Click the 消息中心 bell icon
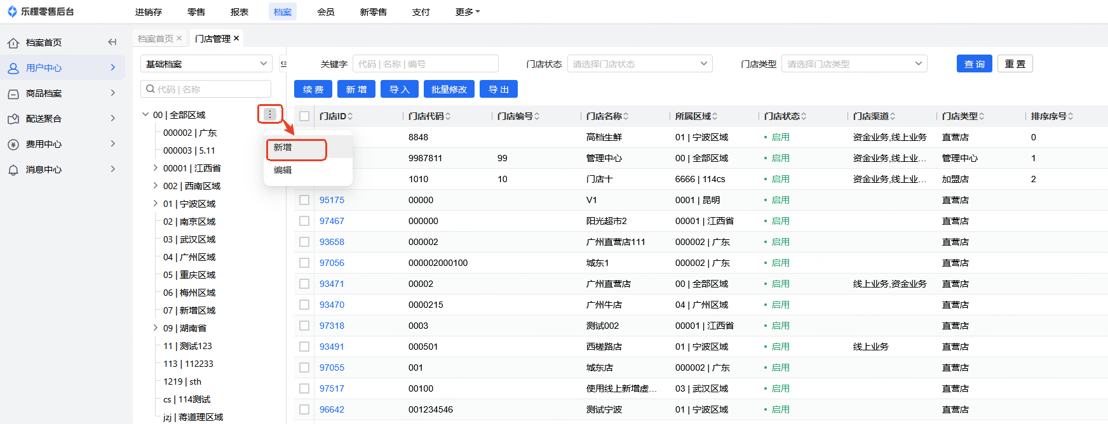The width and height of the screenshot is (1108, 424). point(13,170)
